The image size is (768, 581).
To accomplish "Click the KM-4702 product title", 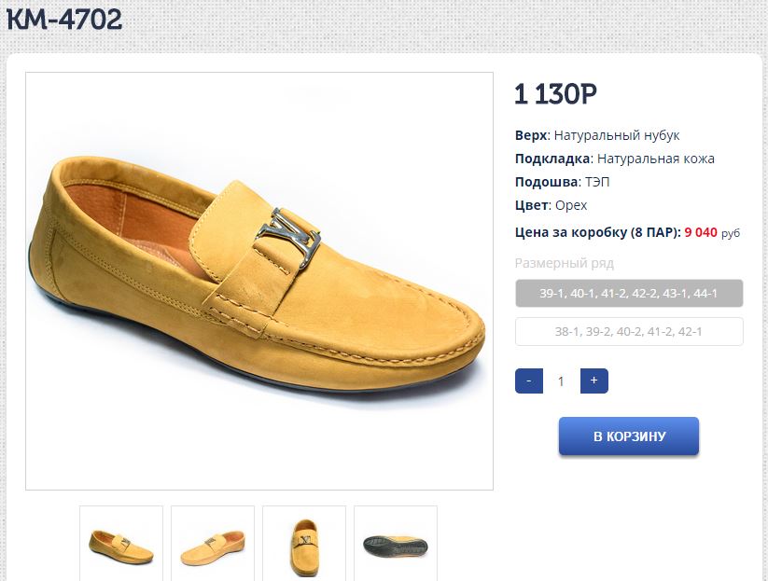I will click(64, 20).
